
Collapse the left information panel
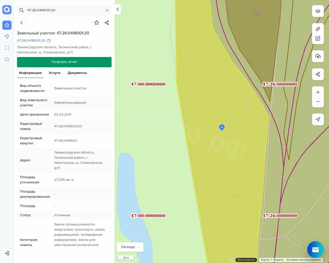click(x=117, y=9)
